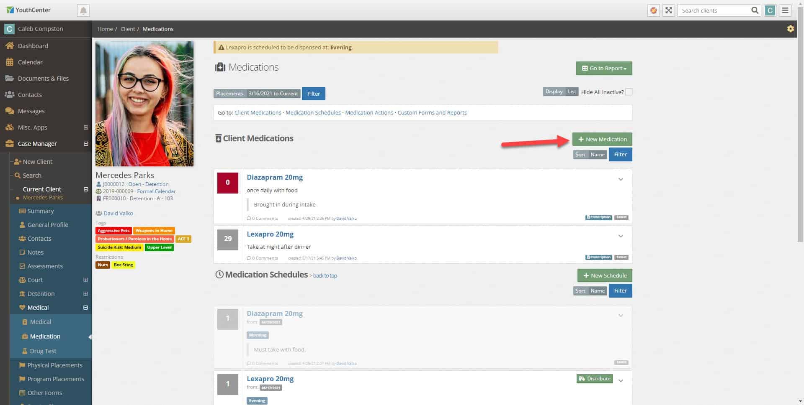This screenshot has height=405, width=804.
Task: Click the Suicide Risk: Medium yellow tag
Action: point(119,247)
